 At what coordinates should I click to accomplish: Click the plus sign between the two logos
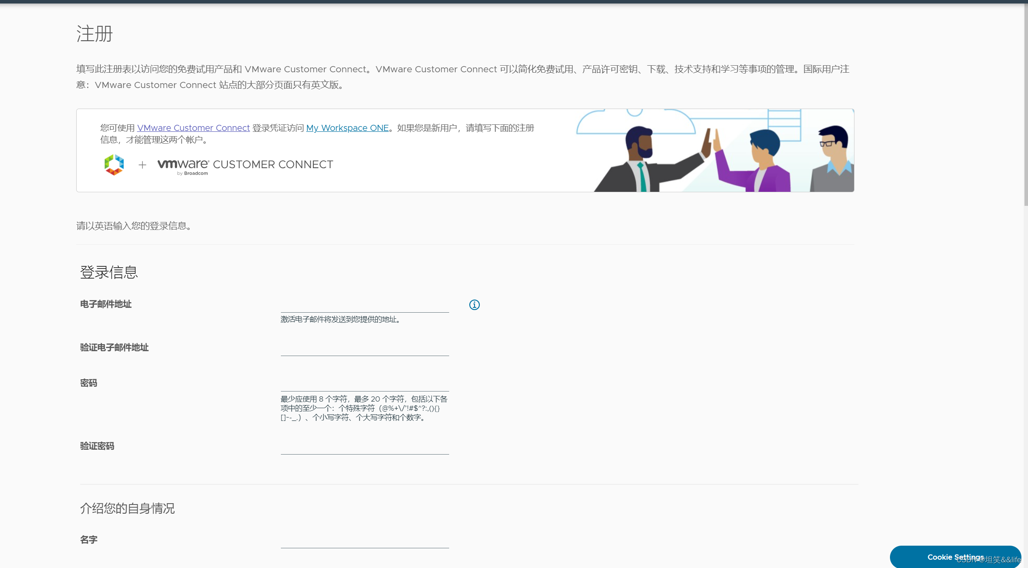(142, 166)
